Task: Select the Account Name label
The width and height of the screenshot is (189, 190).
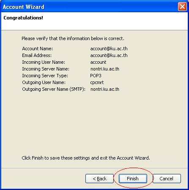Action: [38, 49]
